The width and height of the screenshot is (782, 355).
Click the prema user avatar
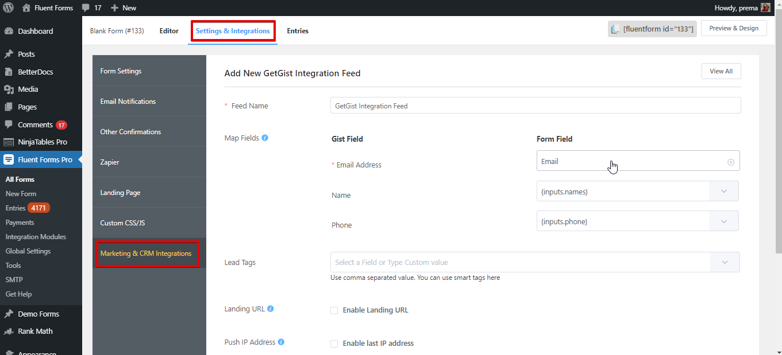(x=765, y=7)
